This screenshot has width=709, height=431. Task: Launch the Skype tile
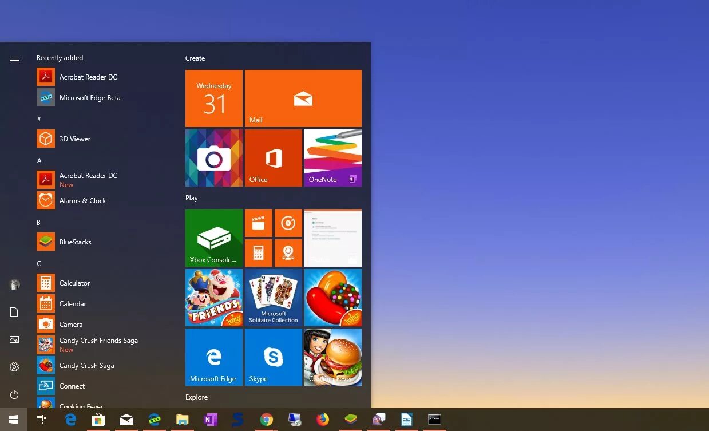[x=273, y=357]
